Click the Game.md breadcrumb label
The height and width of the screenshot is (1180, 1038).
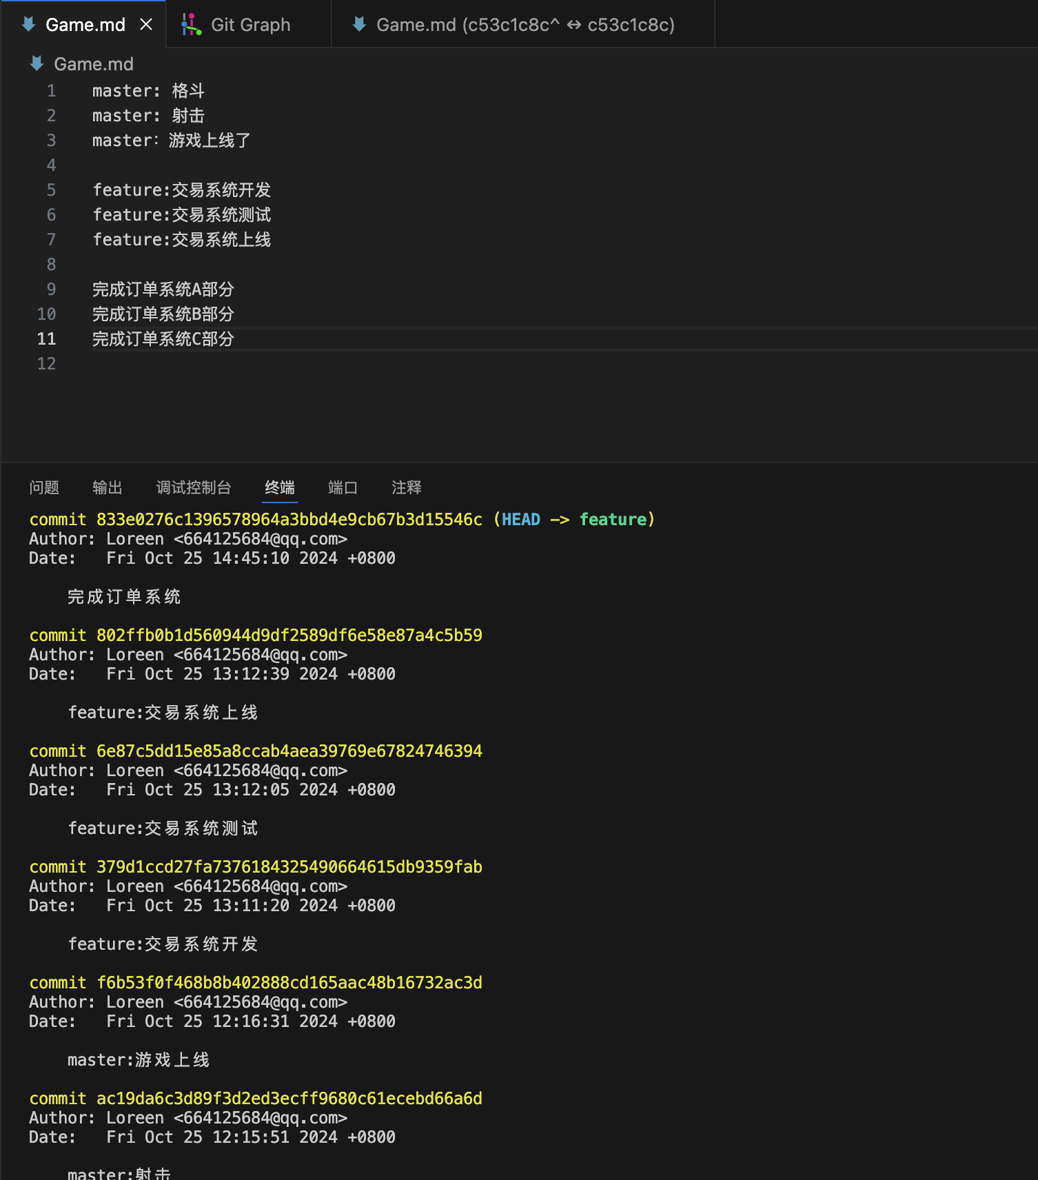[x=94, y=64]
